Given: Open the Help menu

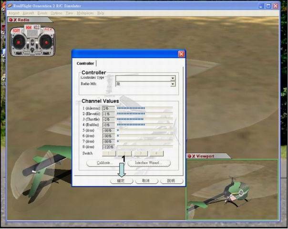Looking at the screenshot, I should tap(101, 13).
